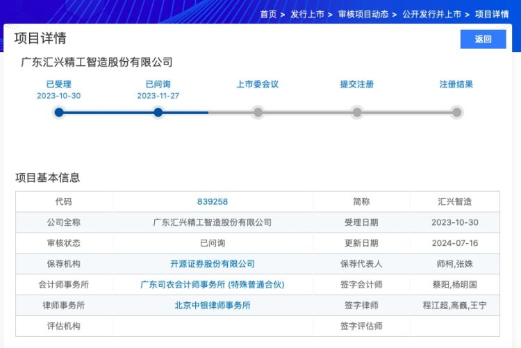Open 广东司农会计师事务所 accounting firm link

tap(213, 285)
